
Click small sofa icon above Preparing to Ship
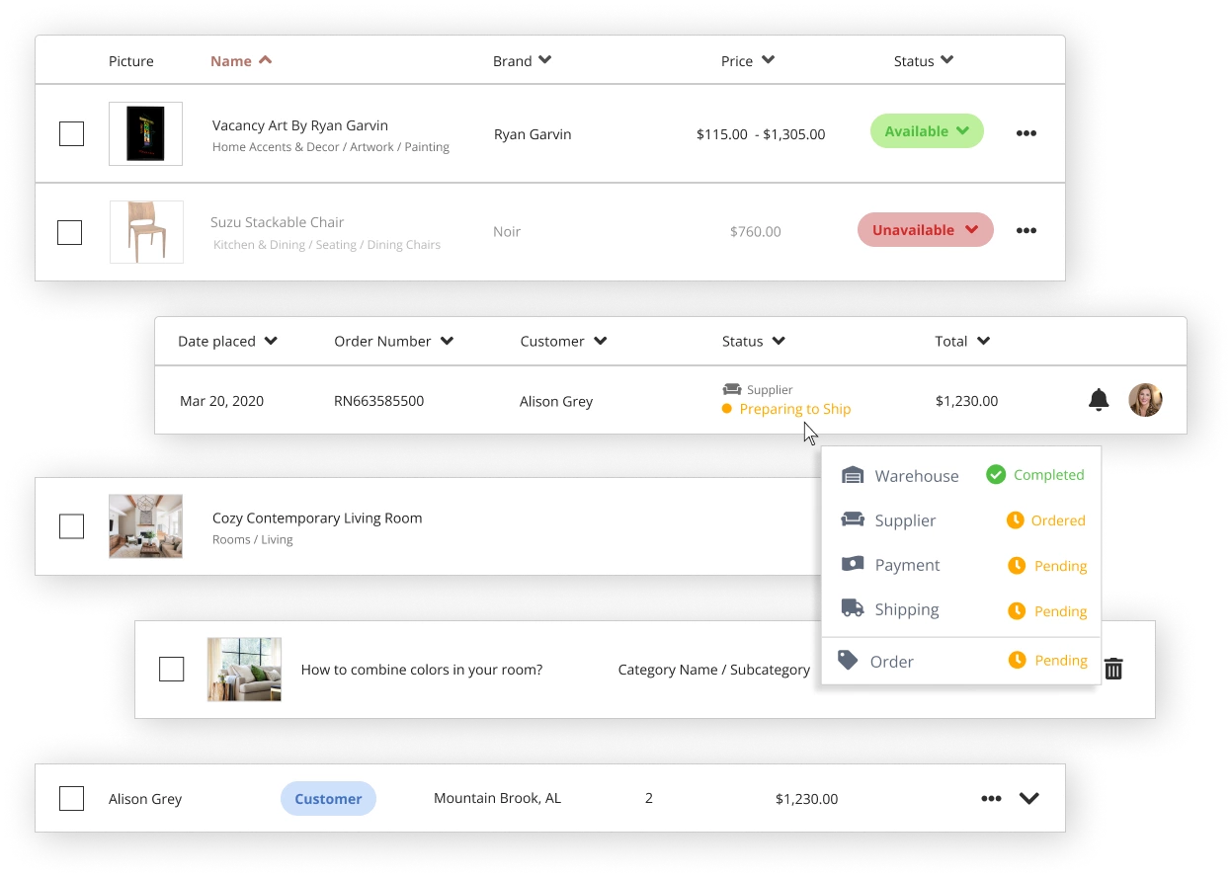pos(731,389)
